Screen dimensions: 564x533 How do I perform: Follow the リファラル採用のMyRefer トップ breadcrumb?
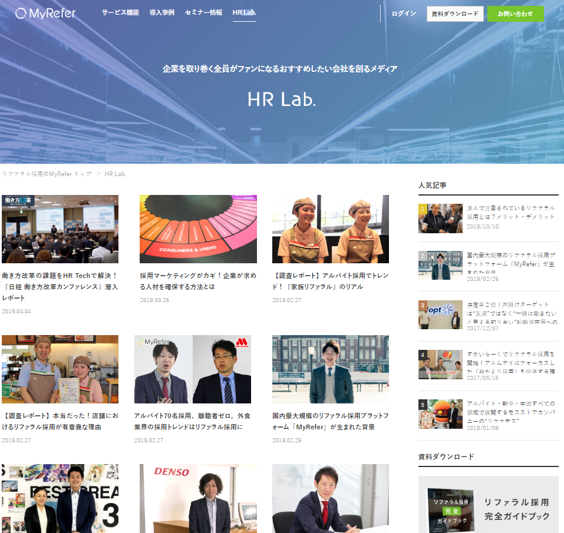click(x=47, y=174)
